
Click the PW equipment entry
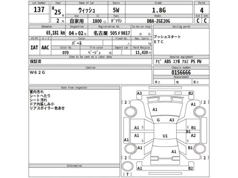pyautogui.click(x=199, y=62)
